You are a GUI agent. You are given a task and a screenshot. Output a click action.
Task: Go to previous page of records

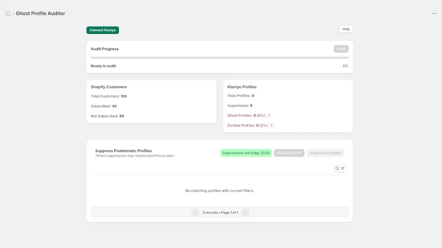coord(195,212)
